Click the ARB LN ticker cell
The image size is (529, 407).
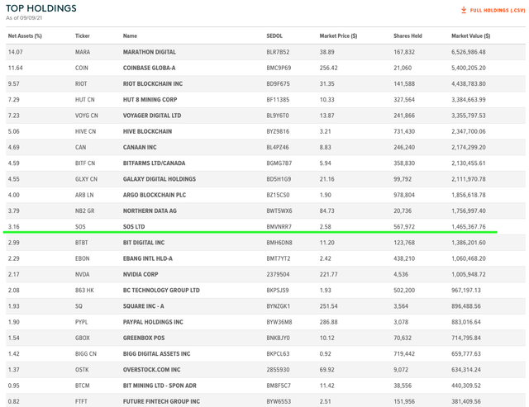(x=84, y=195)
